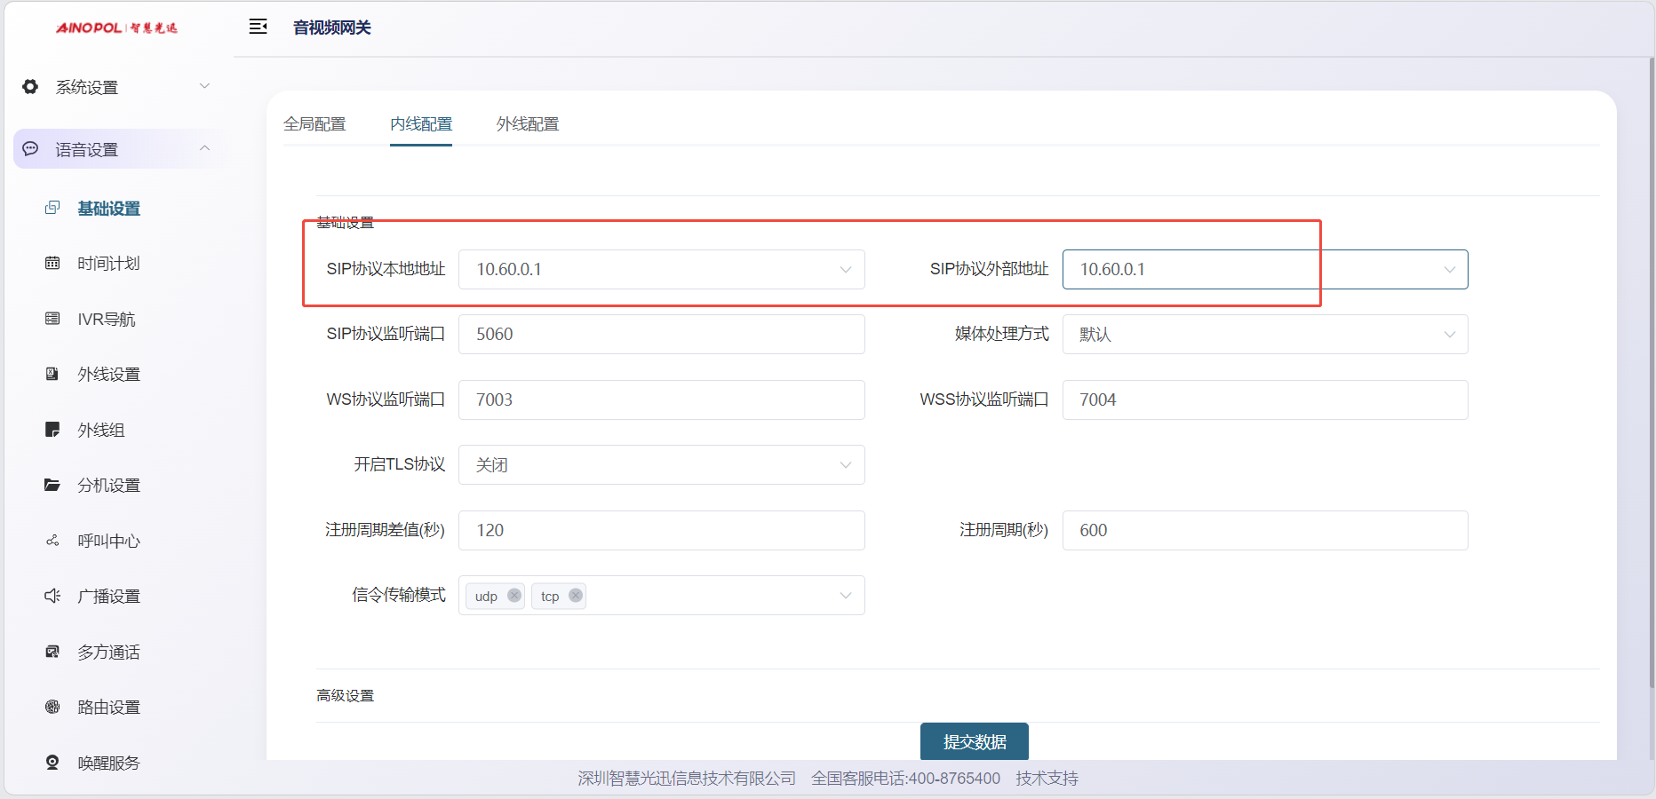Click the 时间计划 calendar icon

point(52,264)
